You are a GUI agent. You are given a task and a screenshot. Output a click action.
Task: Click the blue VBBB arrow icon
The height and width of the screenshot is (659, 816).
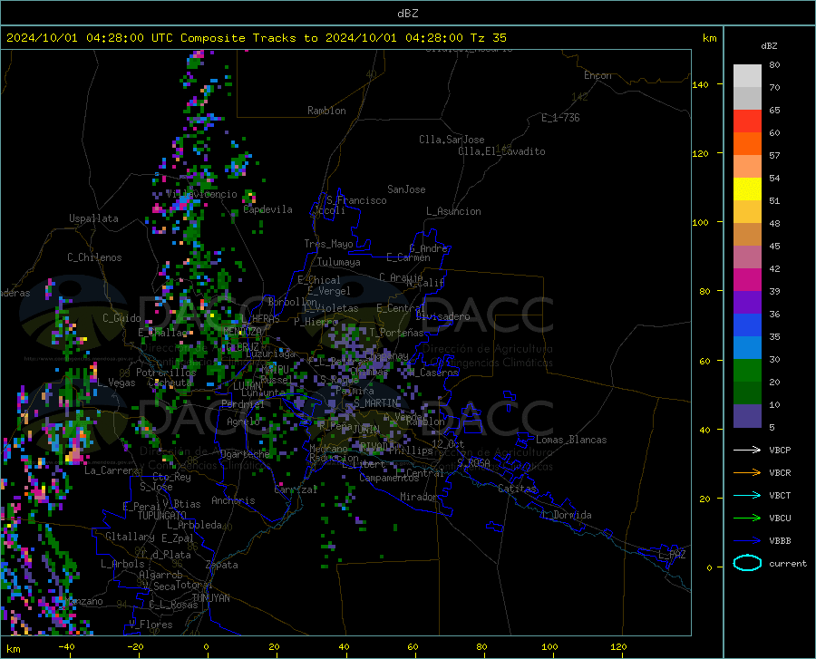point(747,541)
